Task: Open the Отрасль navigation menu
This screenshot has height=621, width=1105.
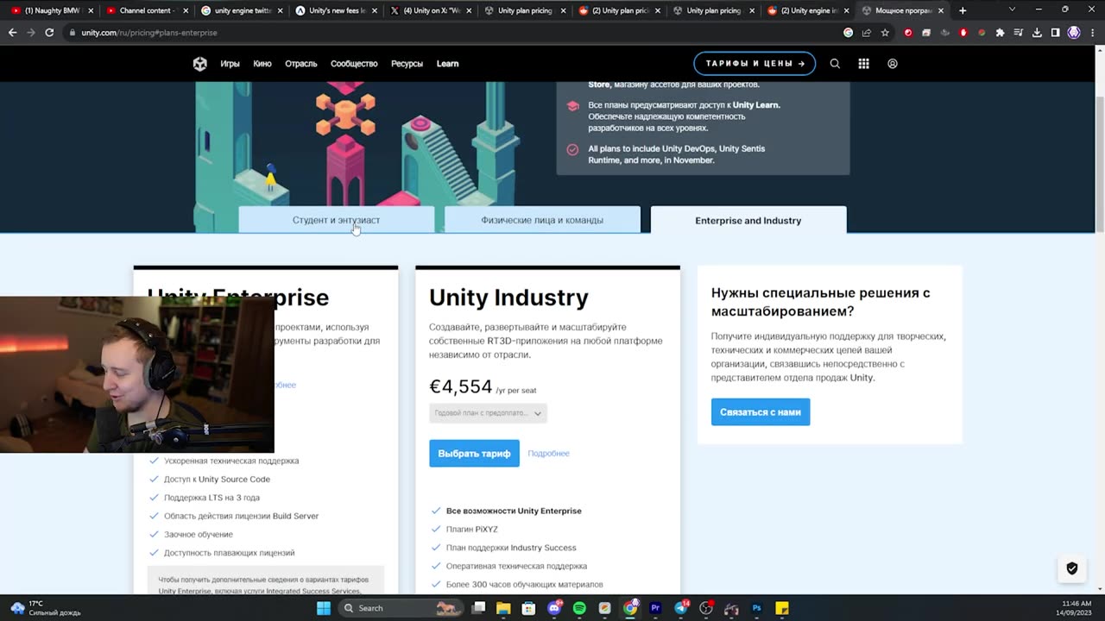Action: click(301, 64)
